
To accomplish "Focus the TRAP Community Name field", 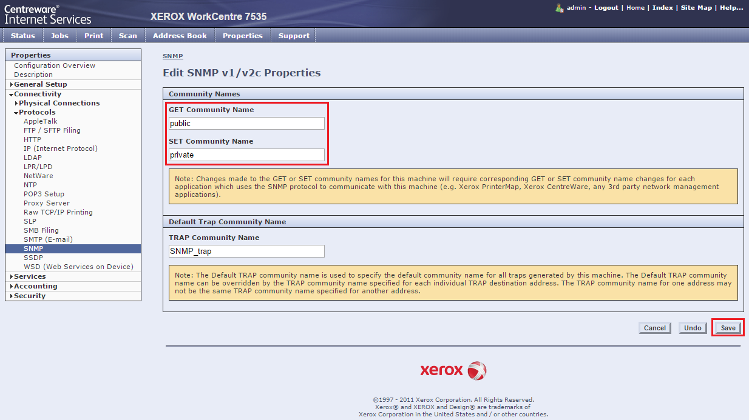I will tap(246, 251).
